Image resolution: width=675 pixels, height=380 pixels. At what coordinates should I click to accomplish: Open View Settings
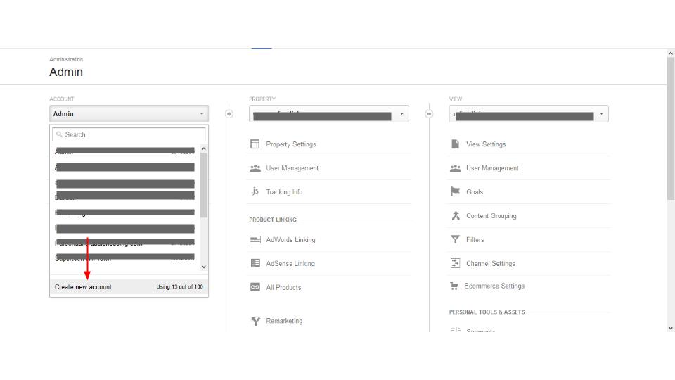coord(486,144)
